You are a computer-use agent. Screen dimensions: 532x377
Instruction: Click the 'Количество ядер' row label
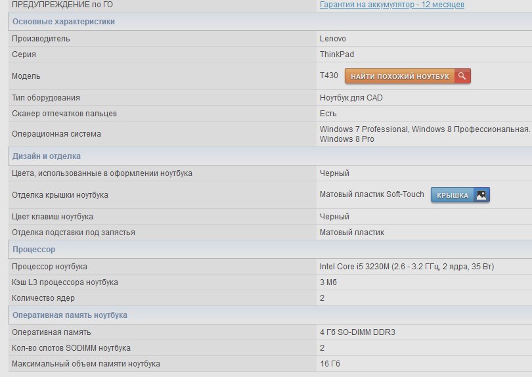pos(43,298)
